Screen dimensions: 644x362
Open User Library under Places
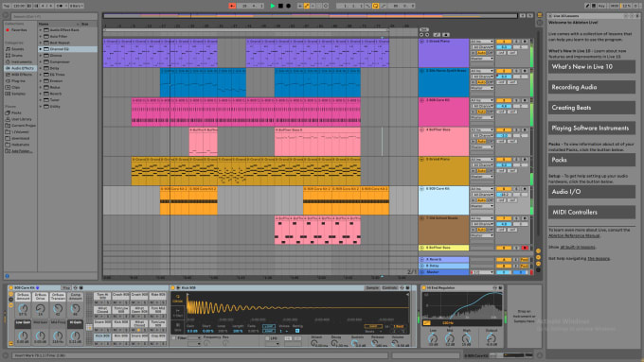(x=22, y=119)
